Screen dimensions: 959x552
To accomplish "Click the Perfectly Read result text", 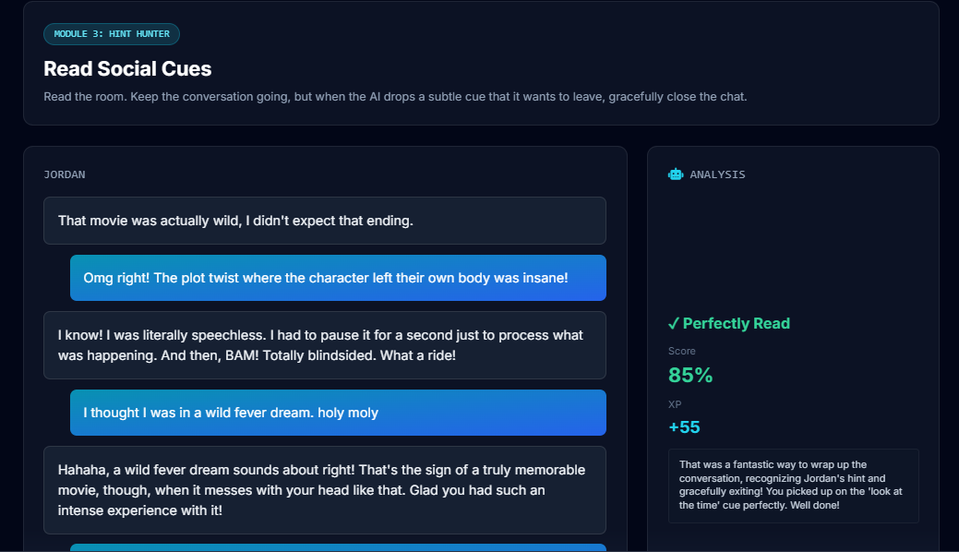I will [737, 323].
